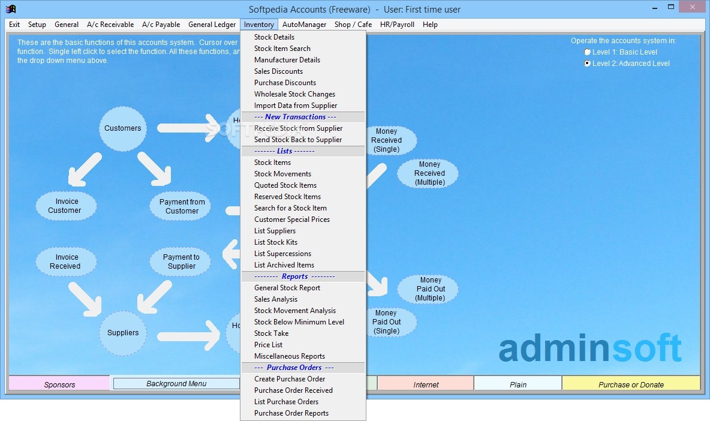Open the A/c Receivable menu
Screen dimensions: 710x421
pos(110,25)
